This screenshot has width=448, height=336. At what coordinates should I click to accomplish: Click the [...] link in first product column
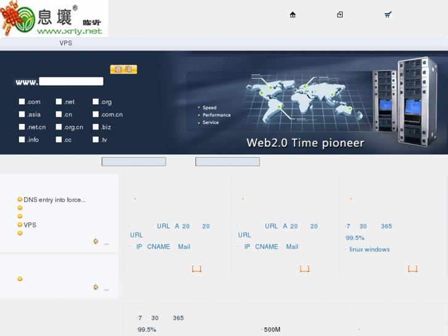(197, 269)
